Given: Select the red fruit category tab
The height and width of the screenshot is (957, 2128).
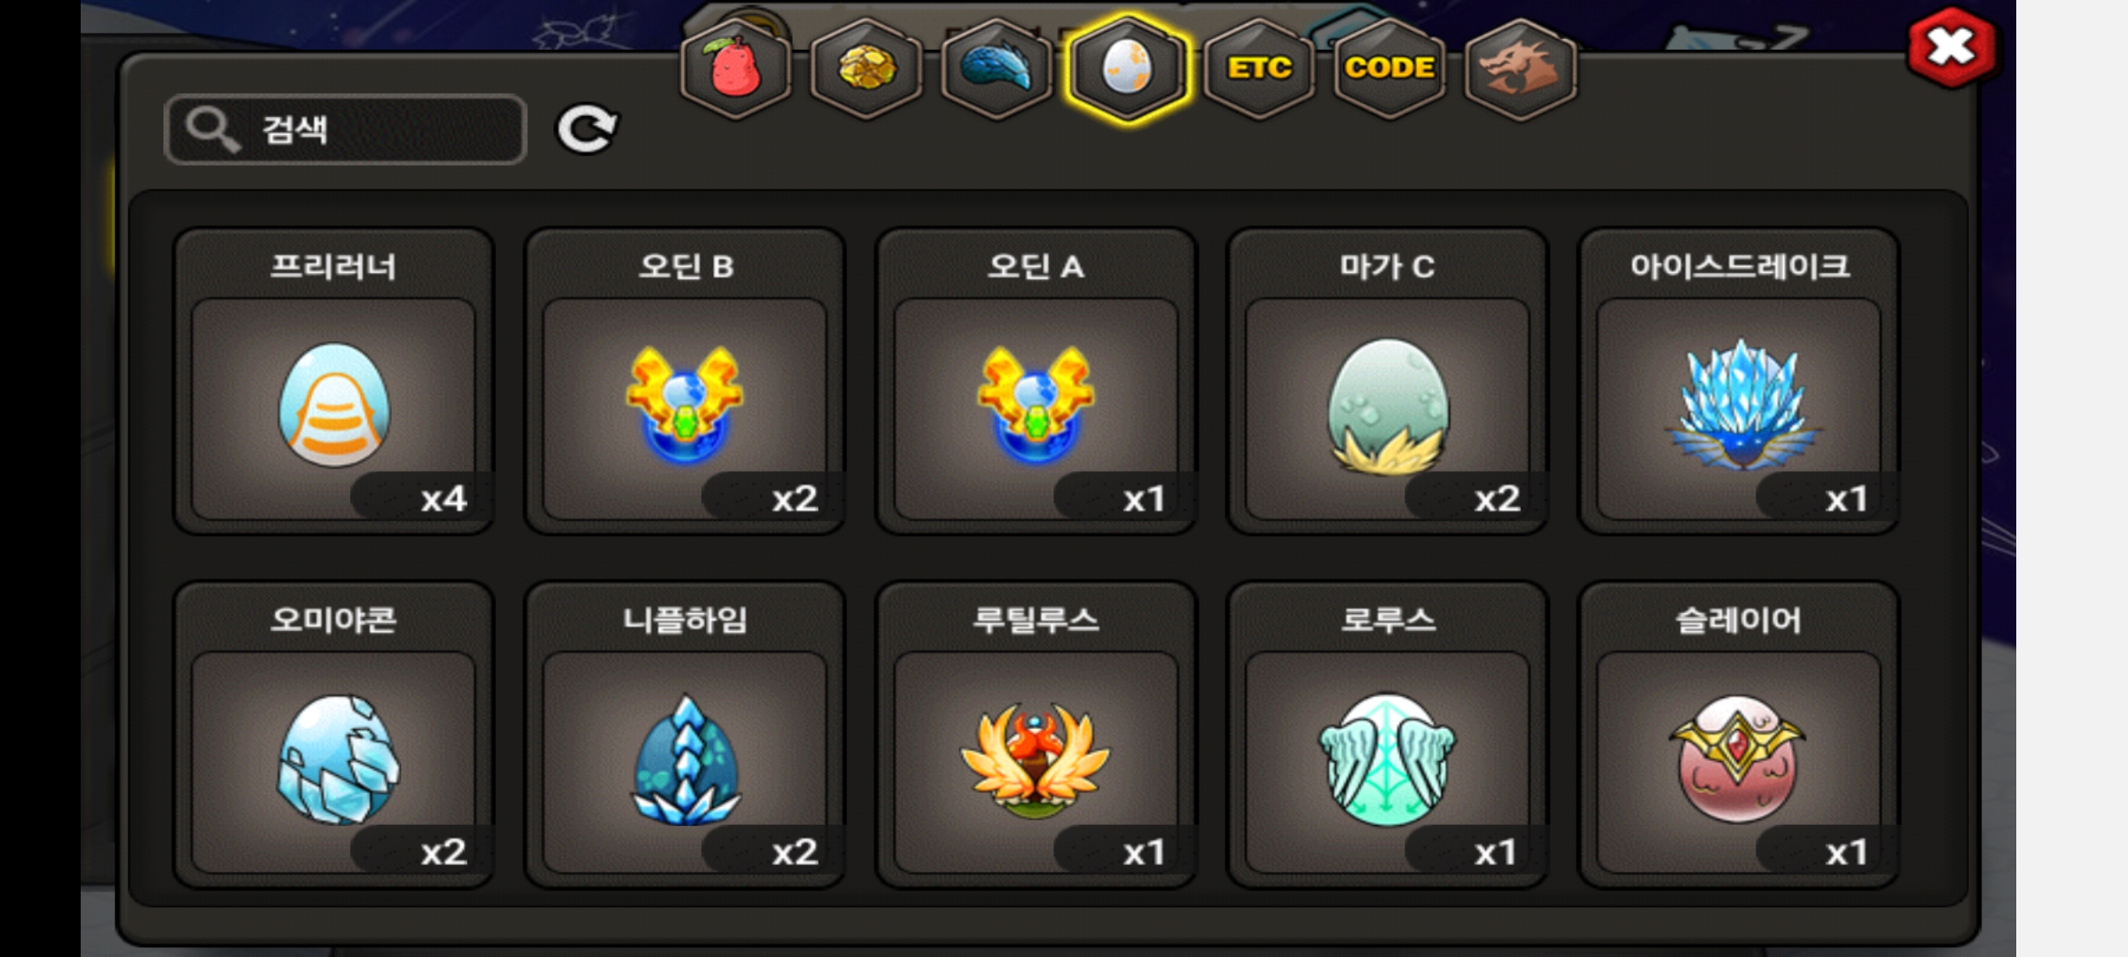Looking at the screenshot, I should tap(735, 68).
